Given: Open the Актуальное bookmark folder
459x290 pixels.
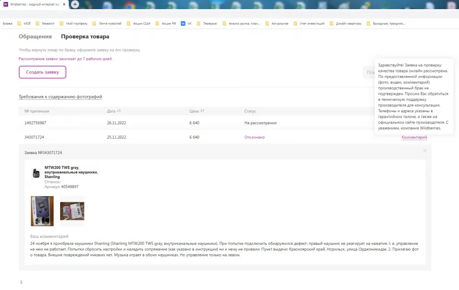Looking at the screenshot, I should pyautogui.click(x=276, y=23).
